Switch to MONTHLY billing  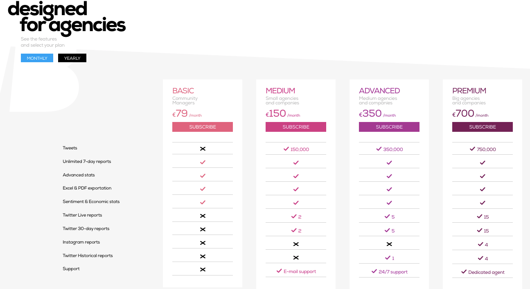click(x=37, y=58)
